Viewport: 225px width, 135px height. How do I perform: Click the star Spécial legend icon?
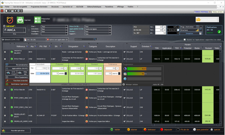[211, 129]
